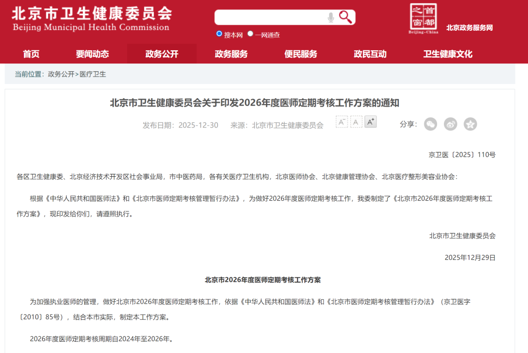This screenshot has height=353, width=528.
Task: Go to 政务服务 in navigation bar
Action: tap(231, 54)
